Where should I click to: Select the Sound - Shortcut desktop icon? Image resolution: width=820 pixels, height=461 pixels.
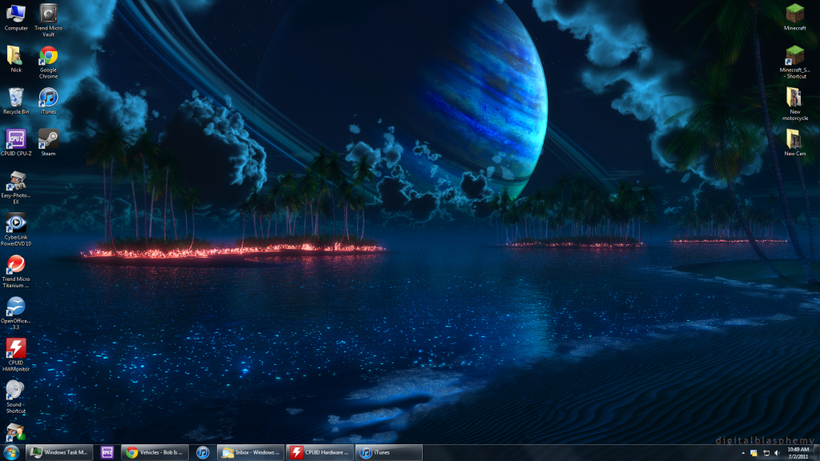[x=16, y=397]
